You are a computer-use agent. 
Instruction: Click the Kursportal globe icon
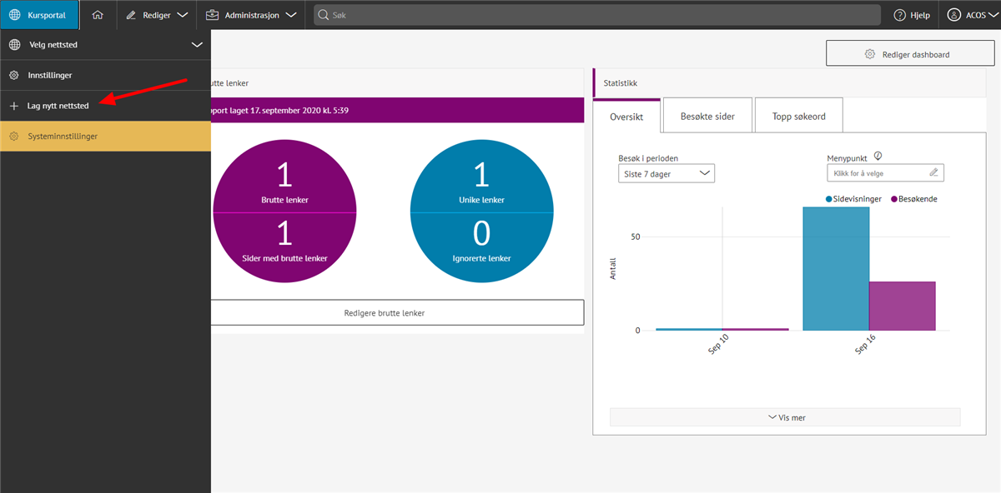tap(15, 15)
